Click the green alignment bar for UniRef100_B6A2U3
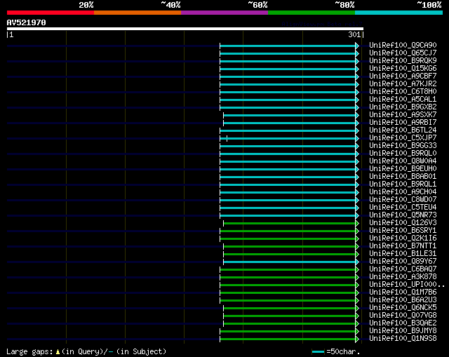The image size is (449, 357). coord(288,301)
